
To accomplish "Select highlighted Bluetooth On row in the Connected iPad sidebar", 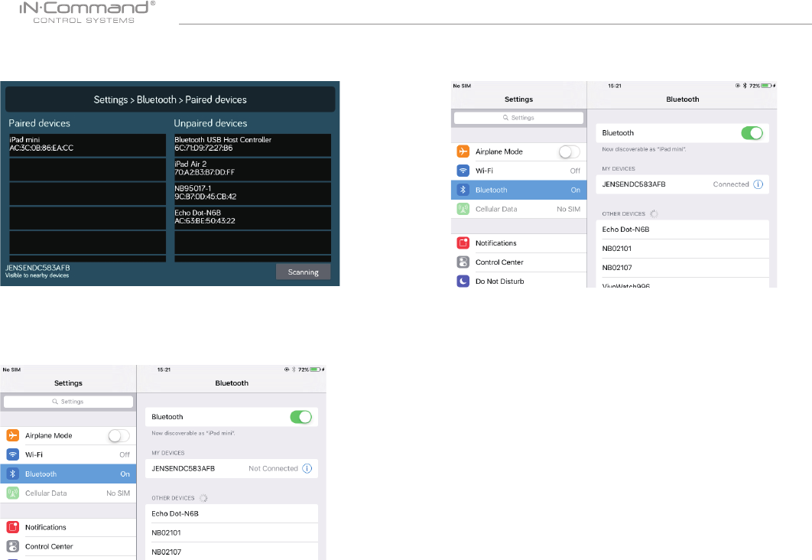I will tap(519, 190).
